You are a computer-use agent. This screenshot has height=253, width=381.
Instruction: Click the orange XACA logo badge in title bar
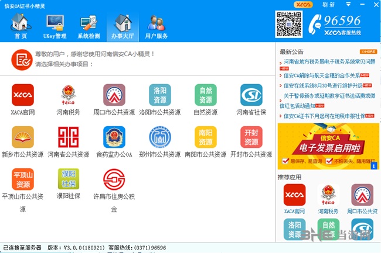click(303, 5)
